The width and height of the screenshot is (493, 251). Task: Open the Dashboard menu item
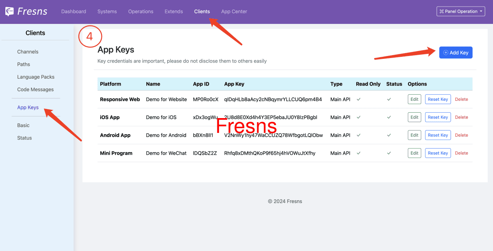[x=74, y=12]
